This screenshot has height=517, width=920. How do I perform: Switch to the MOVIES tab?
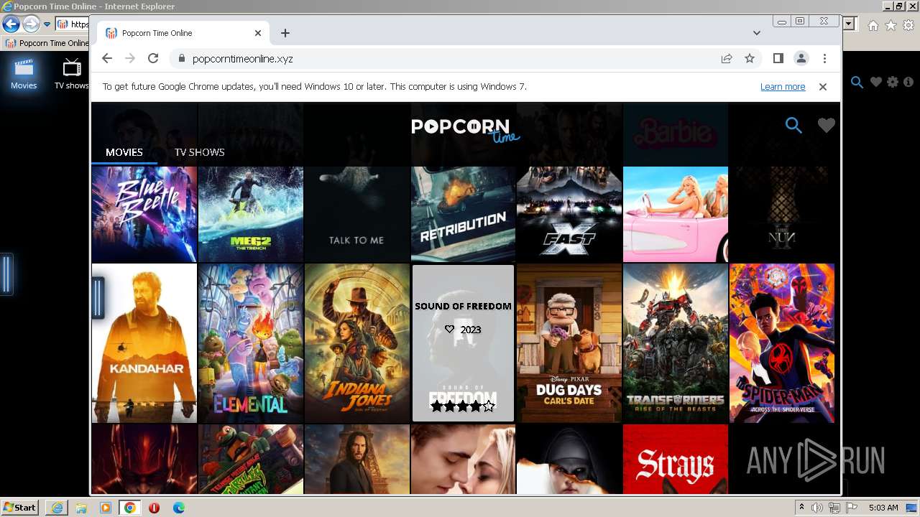(x=124, y=152)
